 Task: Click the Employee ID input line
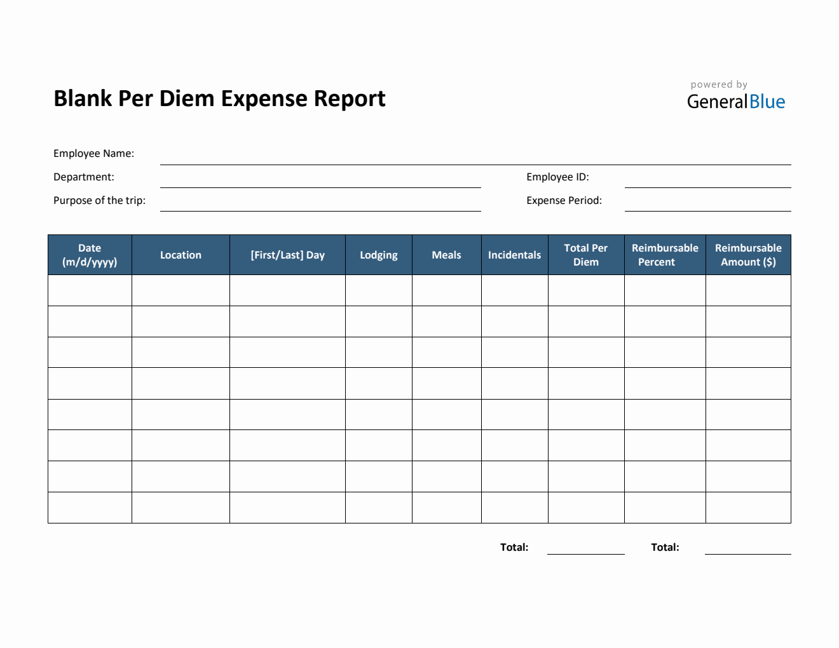707,183
